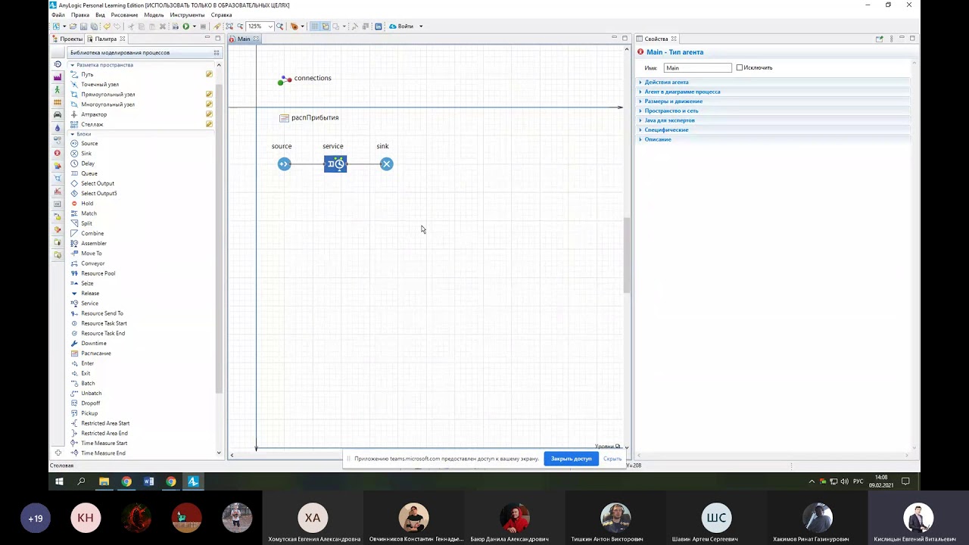Pick the Time Measure Start block

coord(98,444)
